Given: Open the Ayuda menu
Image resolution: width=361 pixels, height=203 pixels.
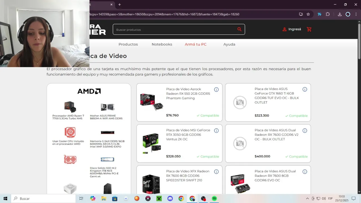Looking at the screenshot, I should [229, 44].
